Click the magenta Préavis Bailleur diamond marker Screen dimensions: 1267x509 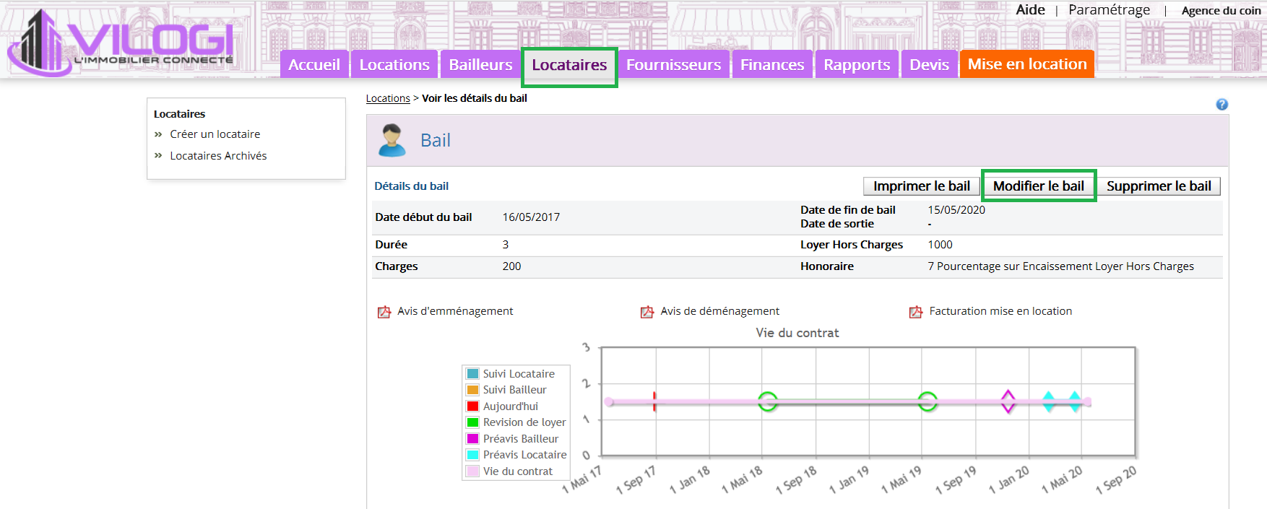tap(1008, 401)
